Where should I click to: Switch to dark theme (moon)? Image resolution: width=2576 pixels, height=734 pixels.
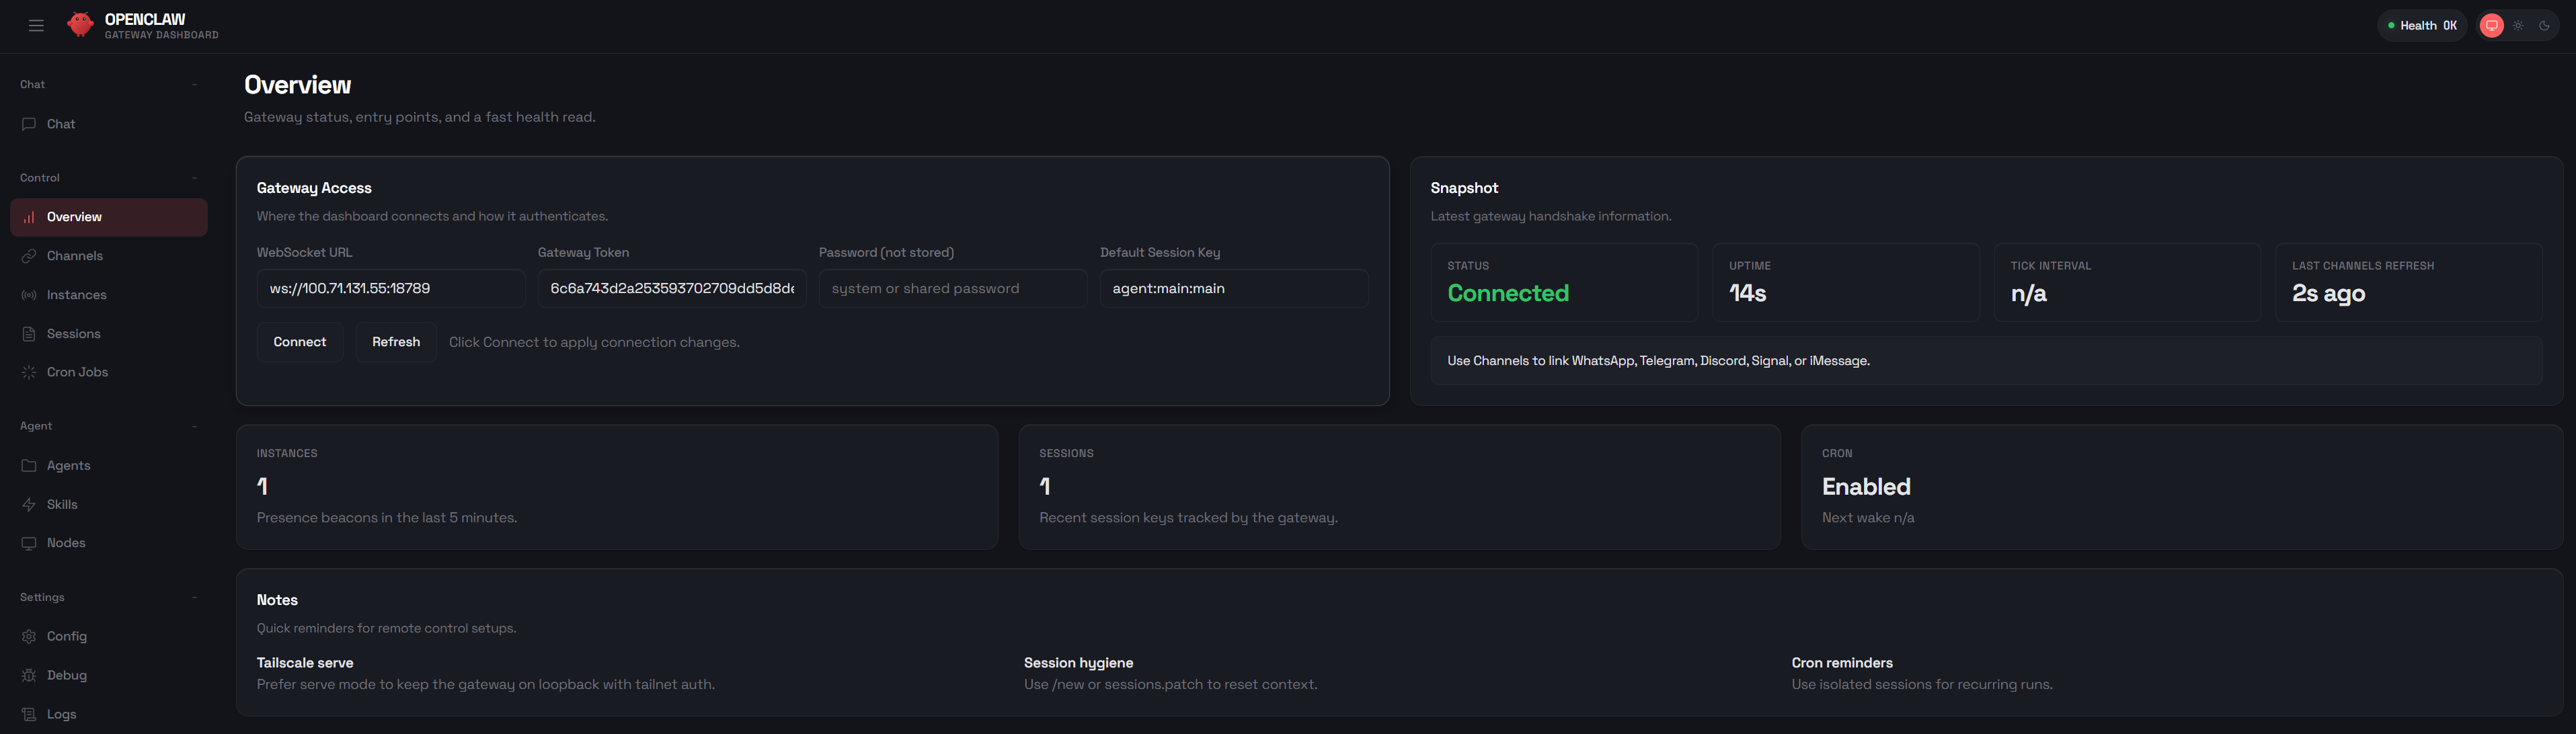click(x=2544, y=26)
